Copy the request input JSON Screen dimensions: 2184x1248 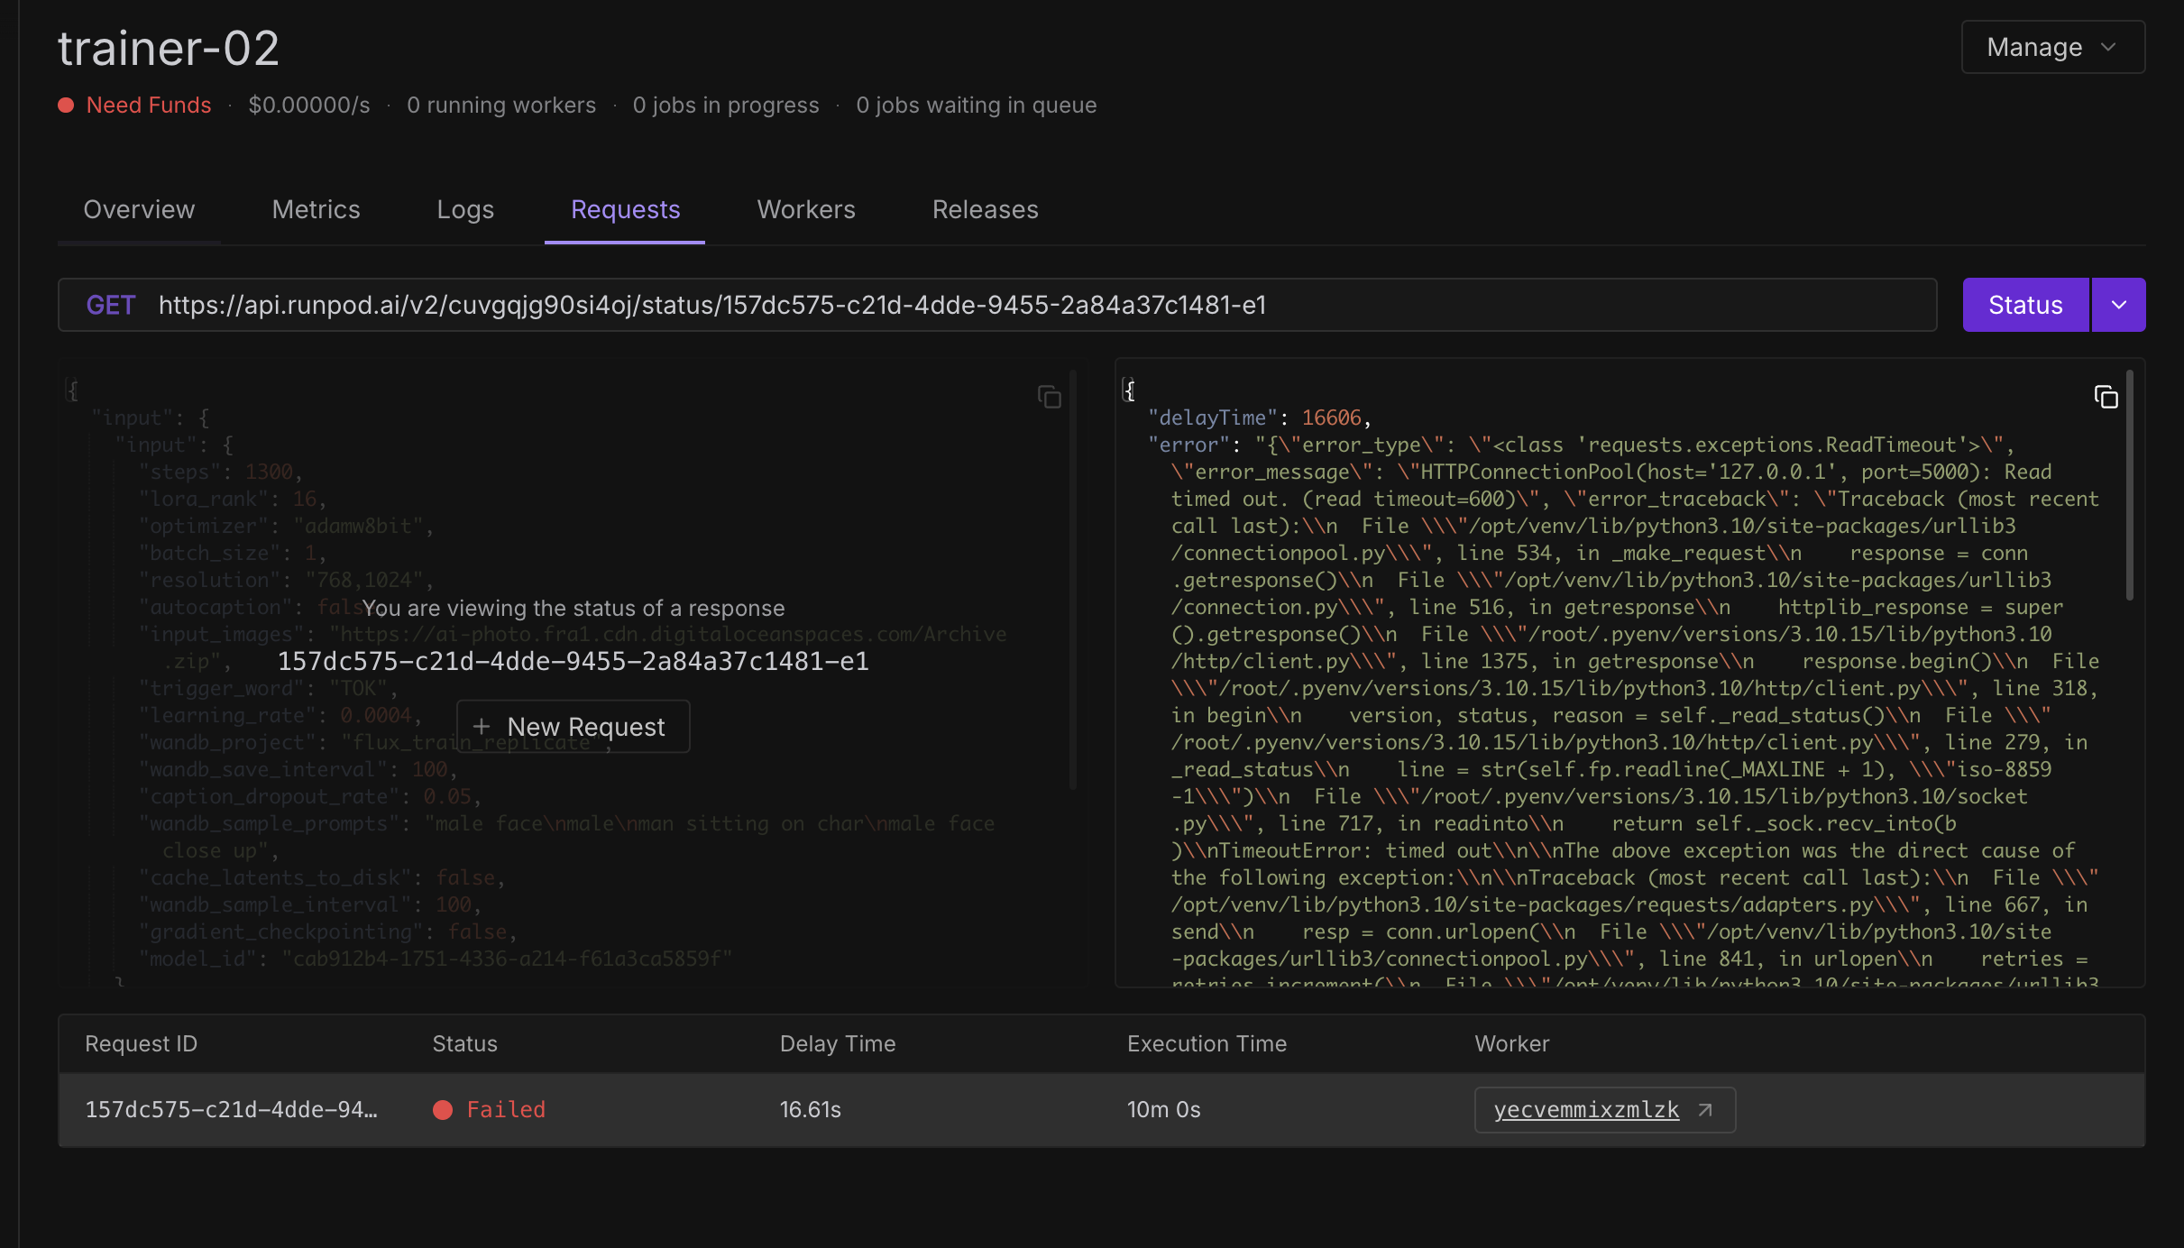click(x=1049, y=397)
